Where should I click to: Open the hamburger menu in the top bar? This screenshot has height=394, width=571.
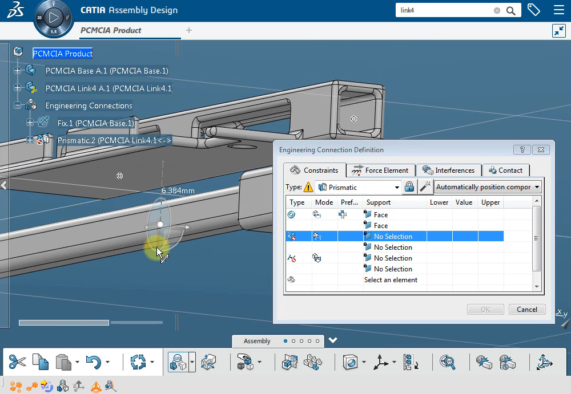click(559, 10)
